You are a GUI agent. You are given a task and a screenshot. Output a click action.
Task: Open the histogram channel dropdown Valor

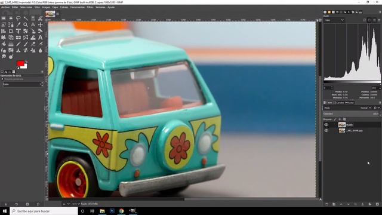(334, 20)
